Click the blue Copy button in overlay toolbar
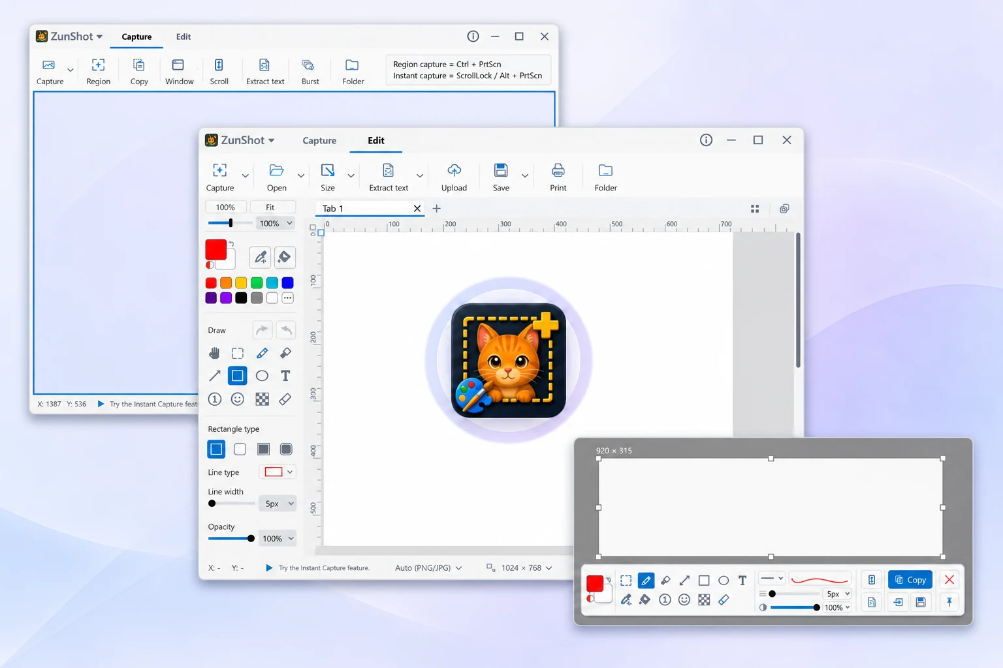1003x668 pixels. coord(910,580)
